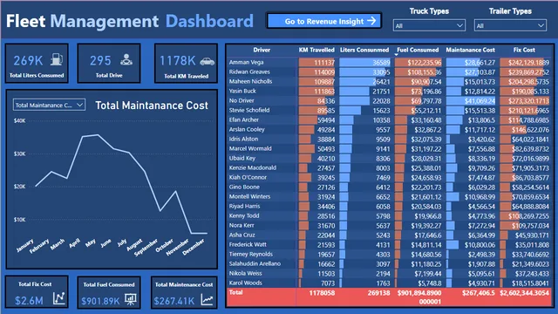Select driver row Karol Woods

389,283
